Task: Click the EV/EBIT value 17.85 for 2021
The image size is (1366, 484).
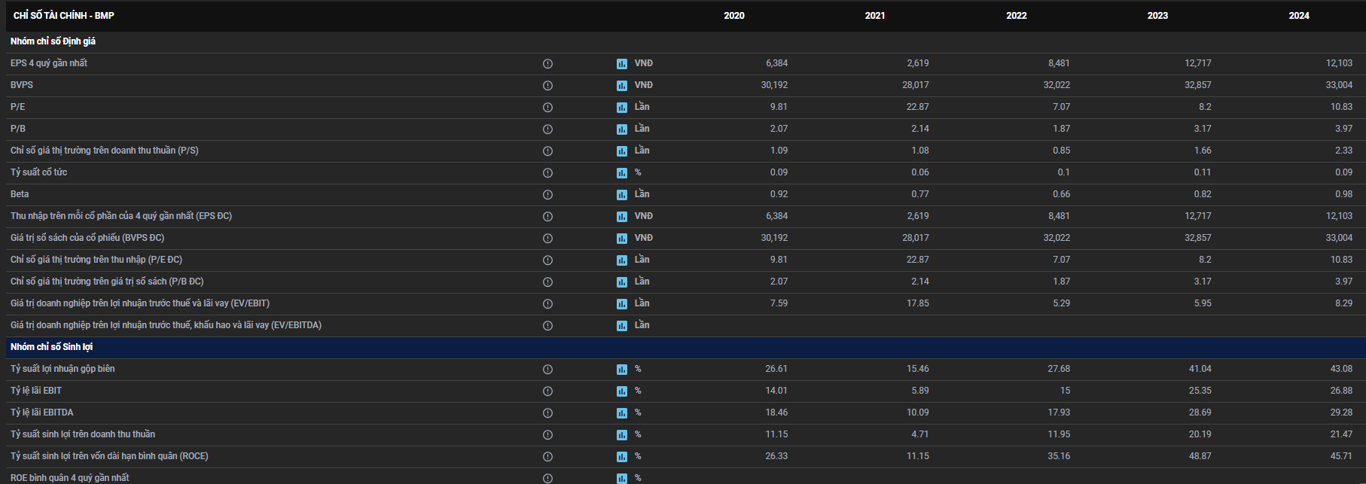Action: (918, 303)
